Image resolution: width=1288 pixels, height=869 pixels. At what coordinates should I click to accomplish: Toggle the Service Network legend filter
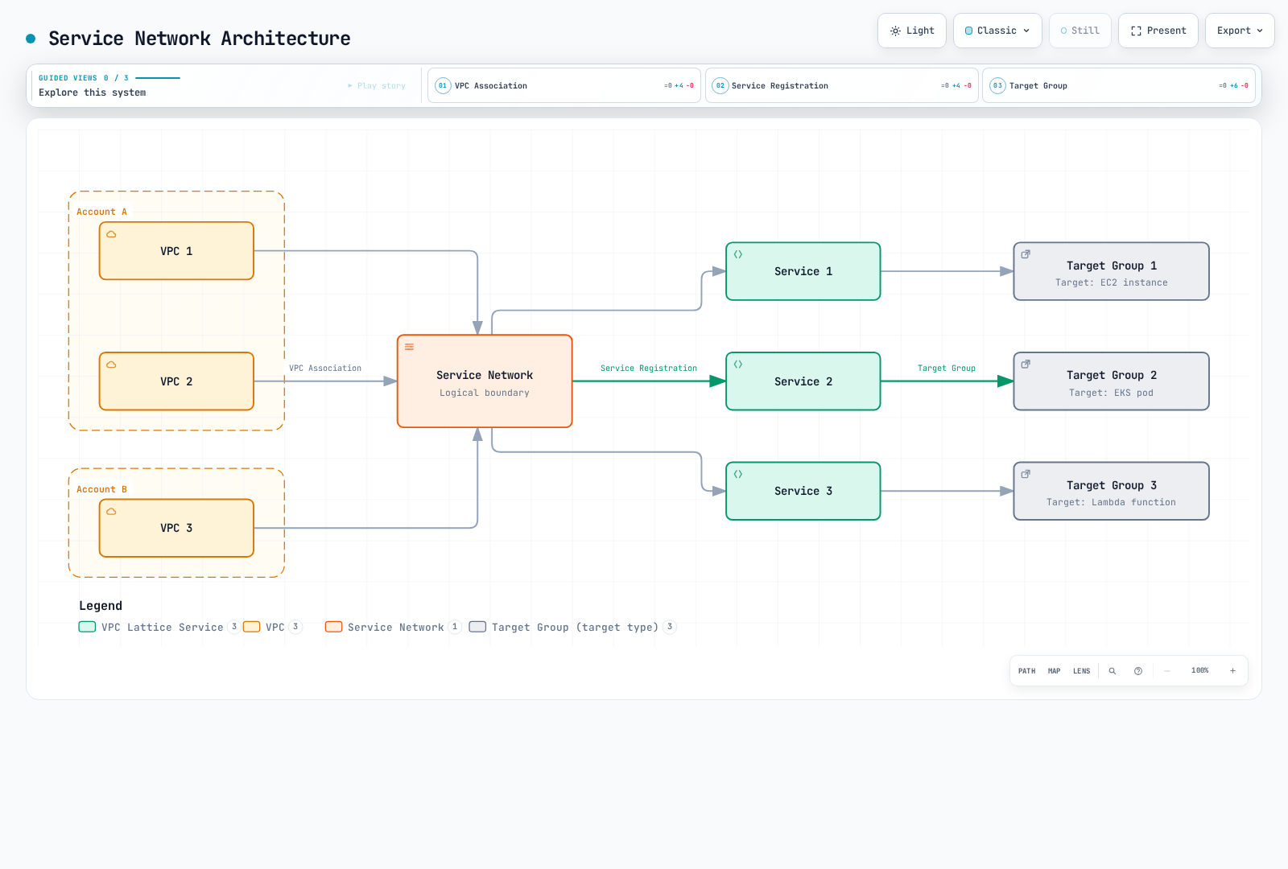(393, 627)
